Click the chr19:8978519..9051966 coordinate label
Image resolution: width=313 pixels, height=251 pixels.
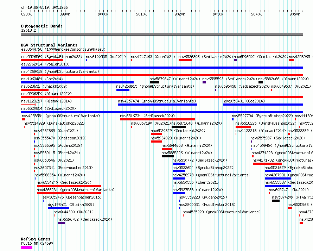(x=44, y=8)
